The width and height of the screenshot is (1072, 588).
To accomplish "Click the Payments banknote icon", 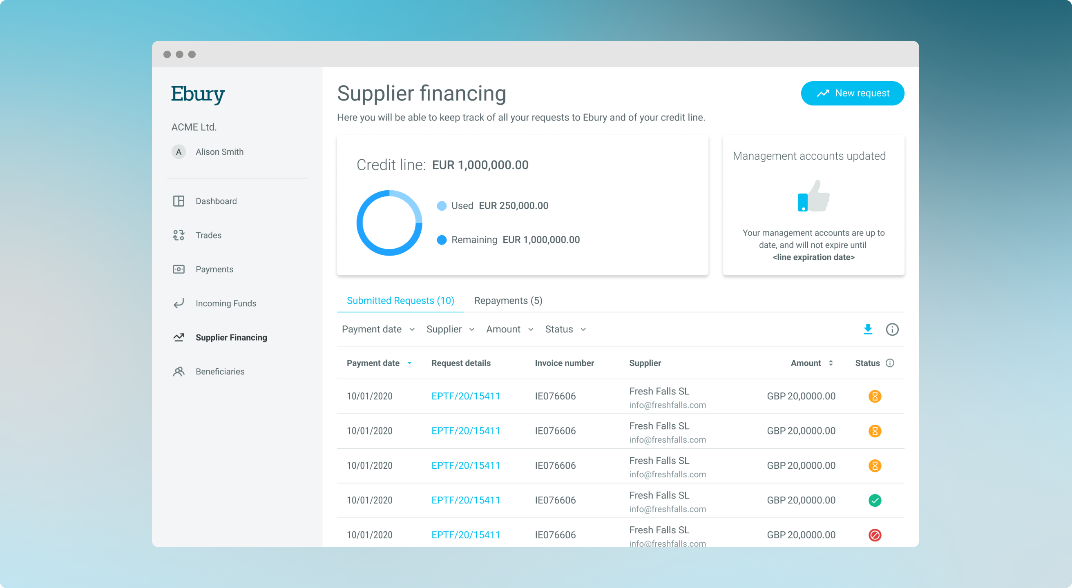I will coord(179,269).
